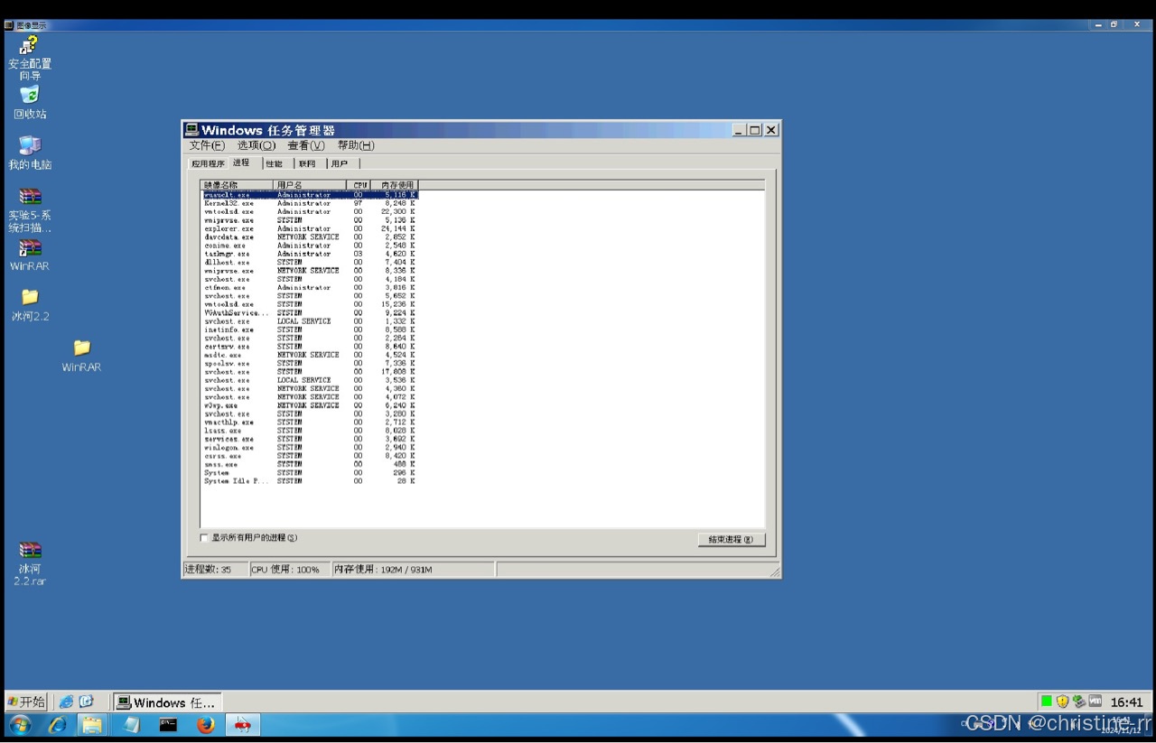The image size is (1156, 743).
Task: Select the dllhost.exe process row
Action: pos(309,263)
